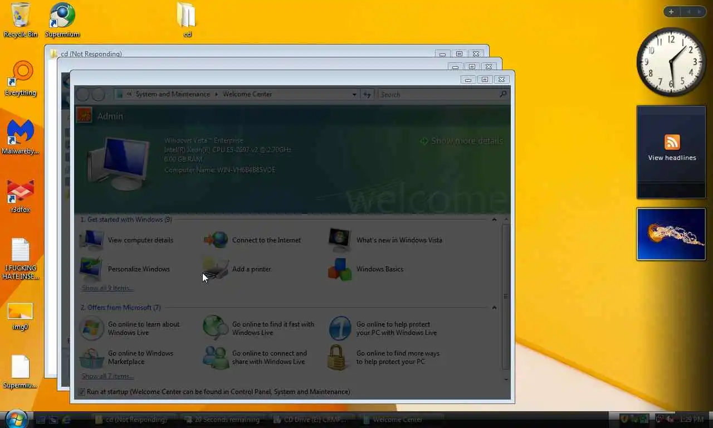Open What's new in Windows Vista
The width and height of the screenshot is (713, 428).
pyautogui.click(x=385, y=240)
